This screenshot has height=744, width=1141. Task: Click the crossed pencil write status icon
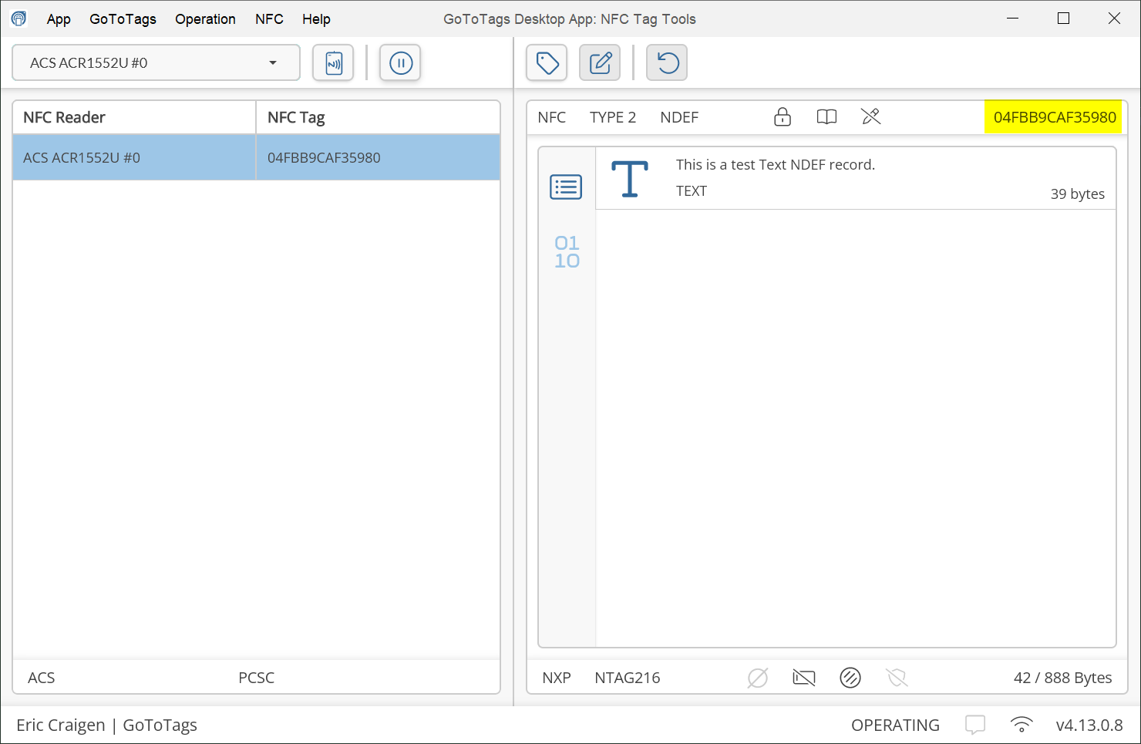click(x=870, y=117)
